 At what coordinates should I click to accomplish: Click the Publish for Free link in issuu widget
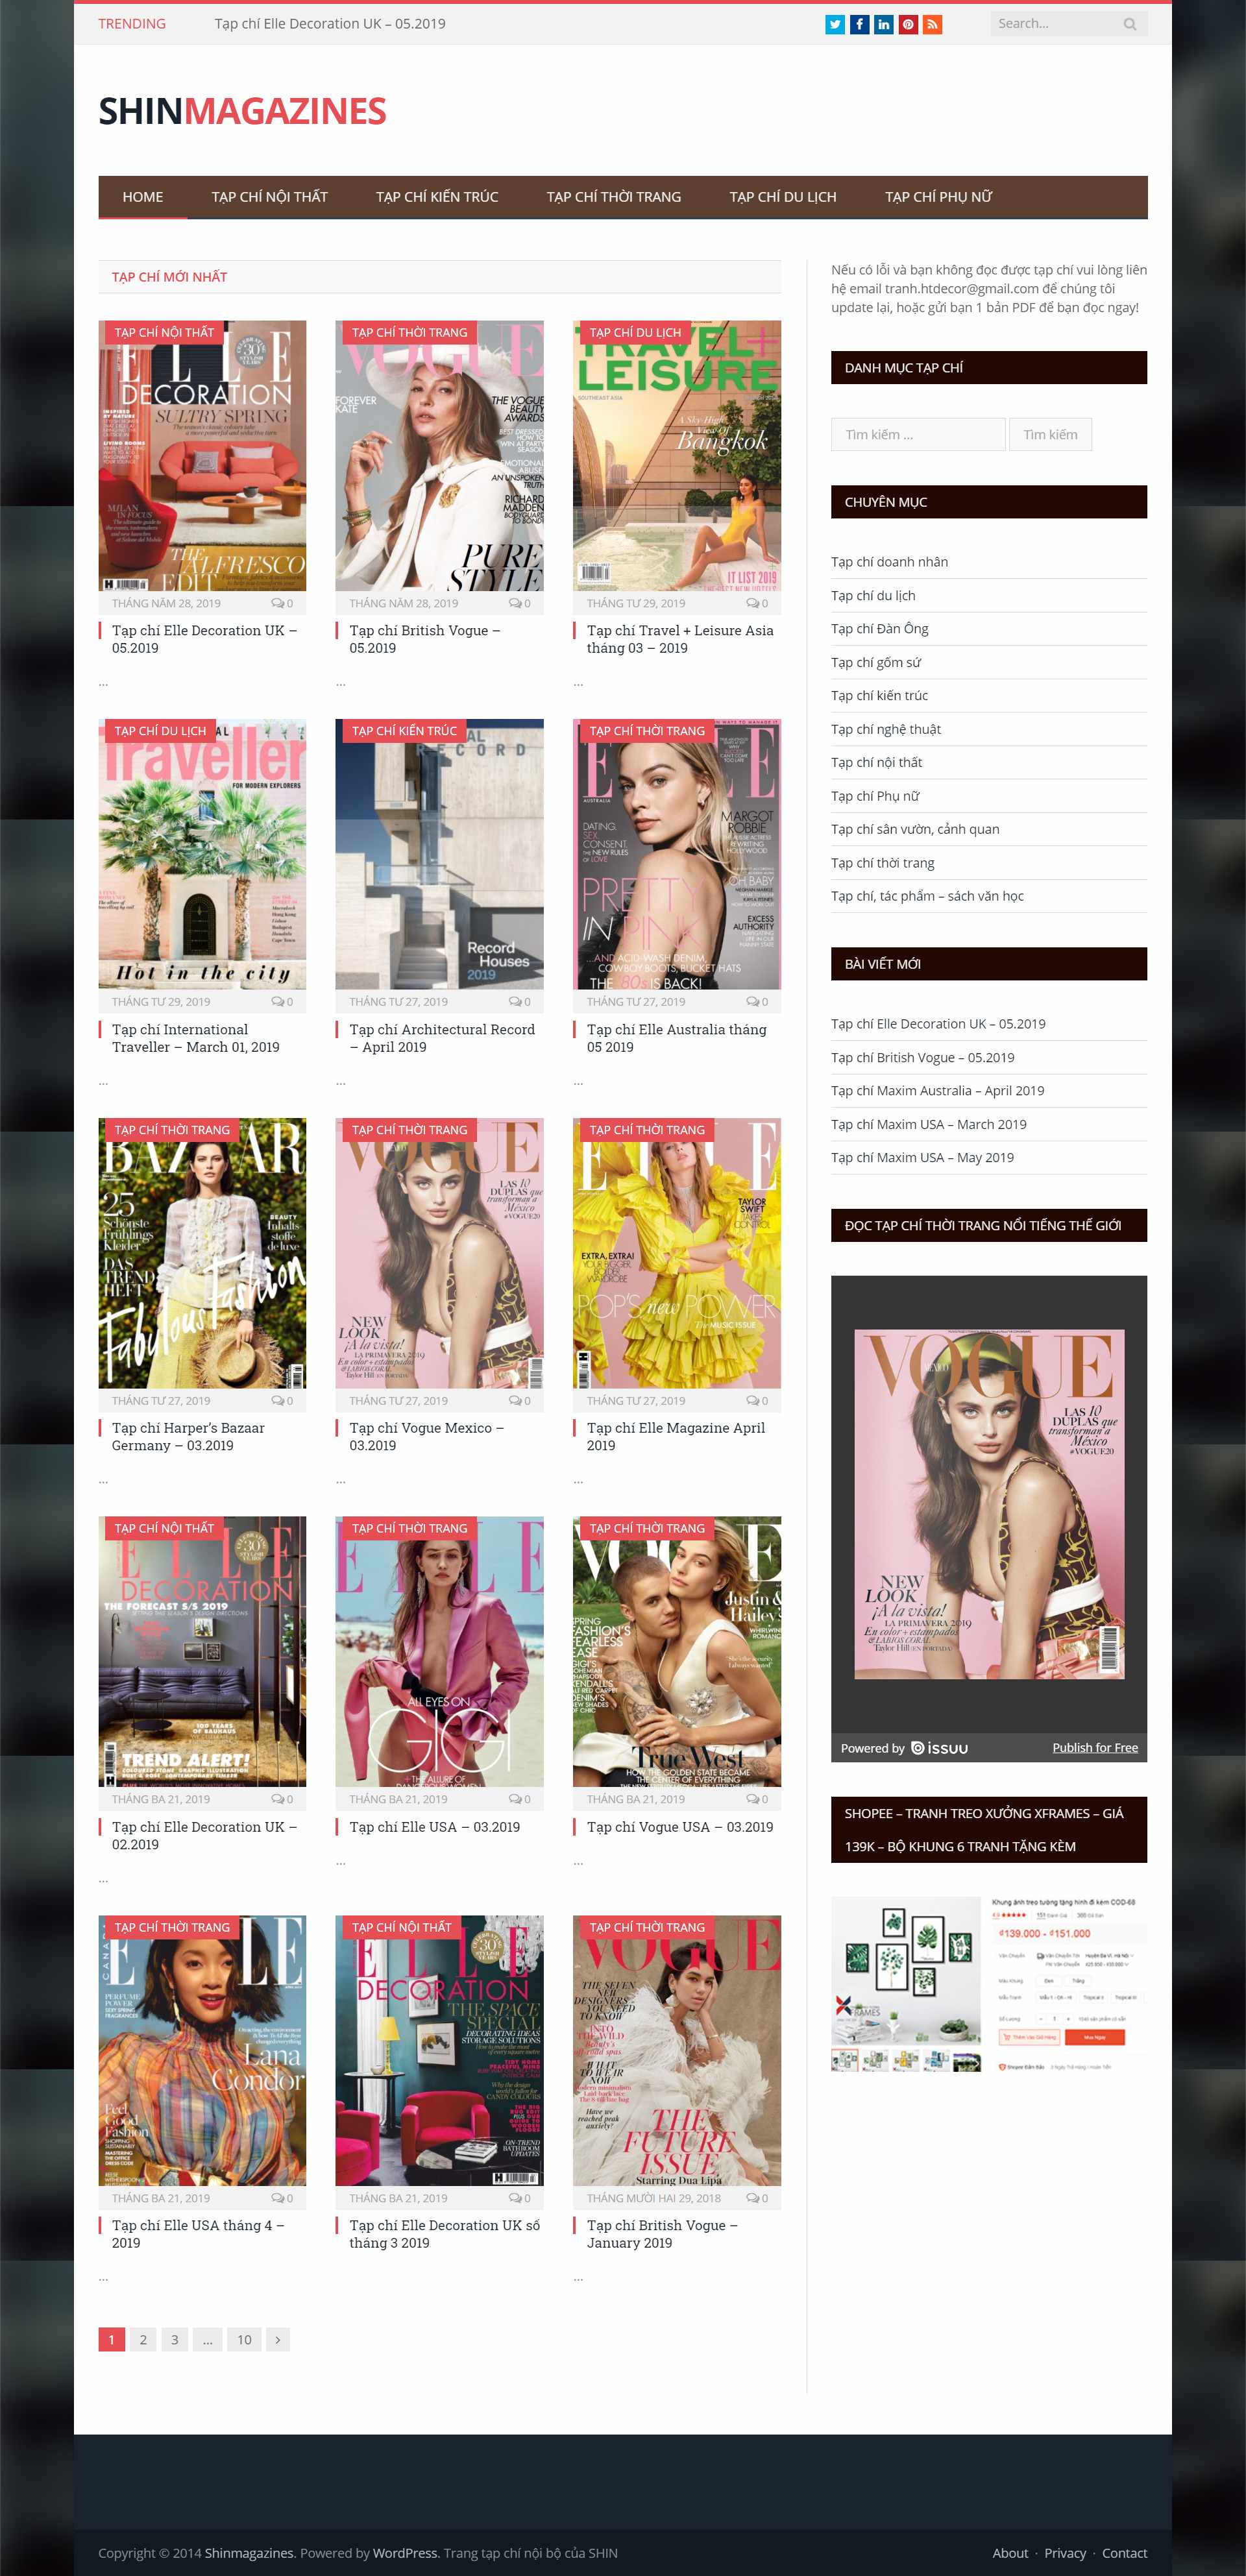pos(1095,1747)
